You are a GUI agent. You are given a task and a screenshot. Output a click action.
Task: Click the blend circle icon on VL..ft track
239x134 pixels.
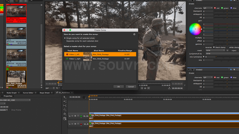[75, 124]
